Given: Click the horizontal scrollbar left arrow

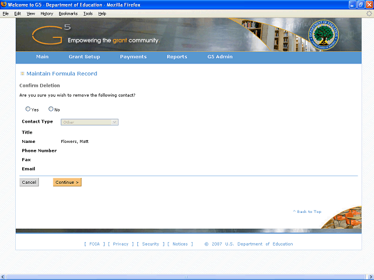Looking at the screenshot, I should click(x=3, y=277).
